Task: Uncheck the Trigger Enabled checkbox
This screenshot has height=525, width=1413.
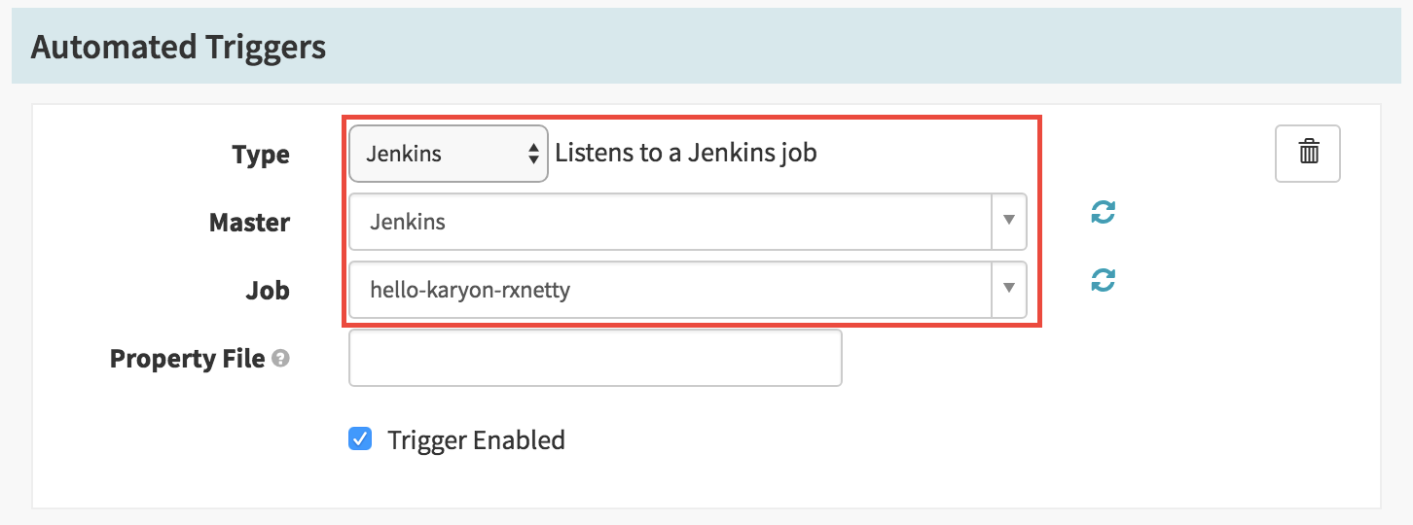Action: click(x=360, y=439)
